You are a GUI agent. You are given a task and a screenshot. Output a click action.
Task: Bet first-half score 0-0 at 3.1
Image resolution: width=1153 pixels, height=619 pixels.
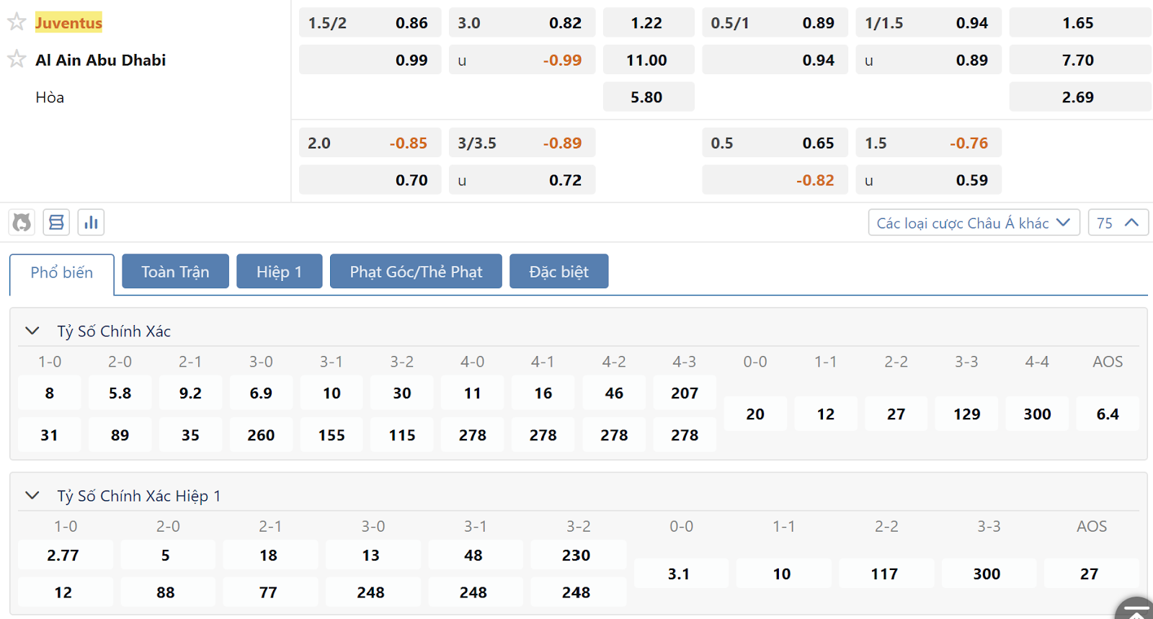(x=681, y=574)
